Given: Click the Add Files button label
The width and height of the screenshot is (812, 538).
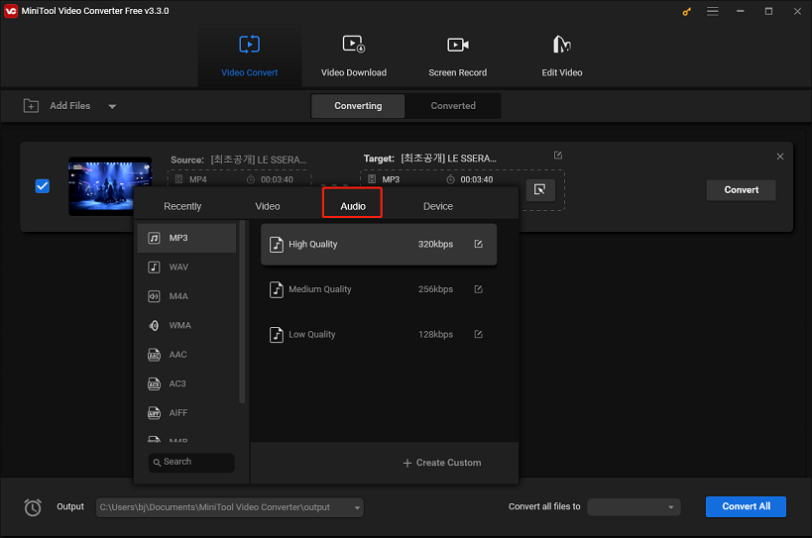Looking at the screenshot, I should 70,106.
